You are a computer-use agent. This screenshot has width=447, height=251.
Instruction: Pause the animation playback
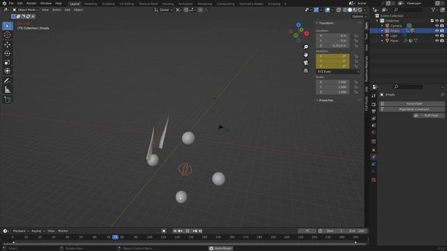tap(188, 231)
